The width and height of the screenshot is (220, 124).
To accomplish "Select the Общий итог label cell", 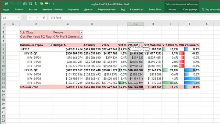I will coord(36,87).
